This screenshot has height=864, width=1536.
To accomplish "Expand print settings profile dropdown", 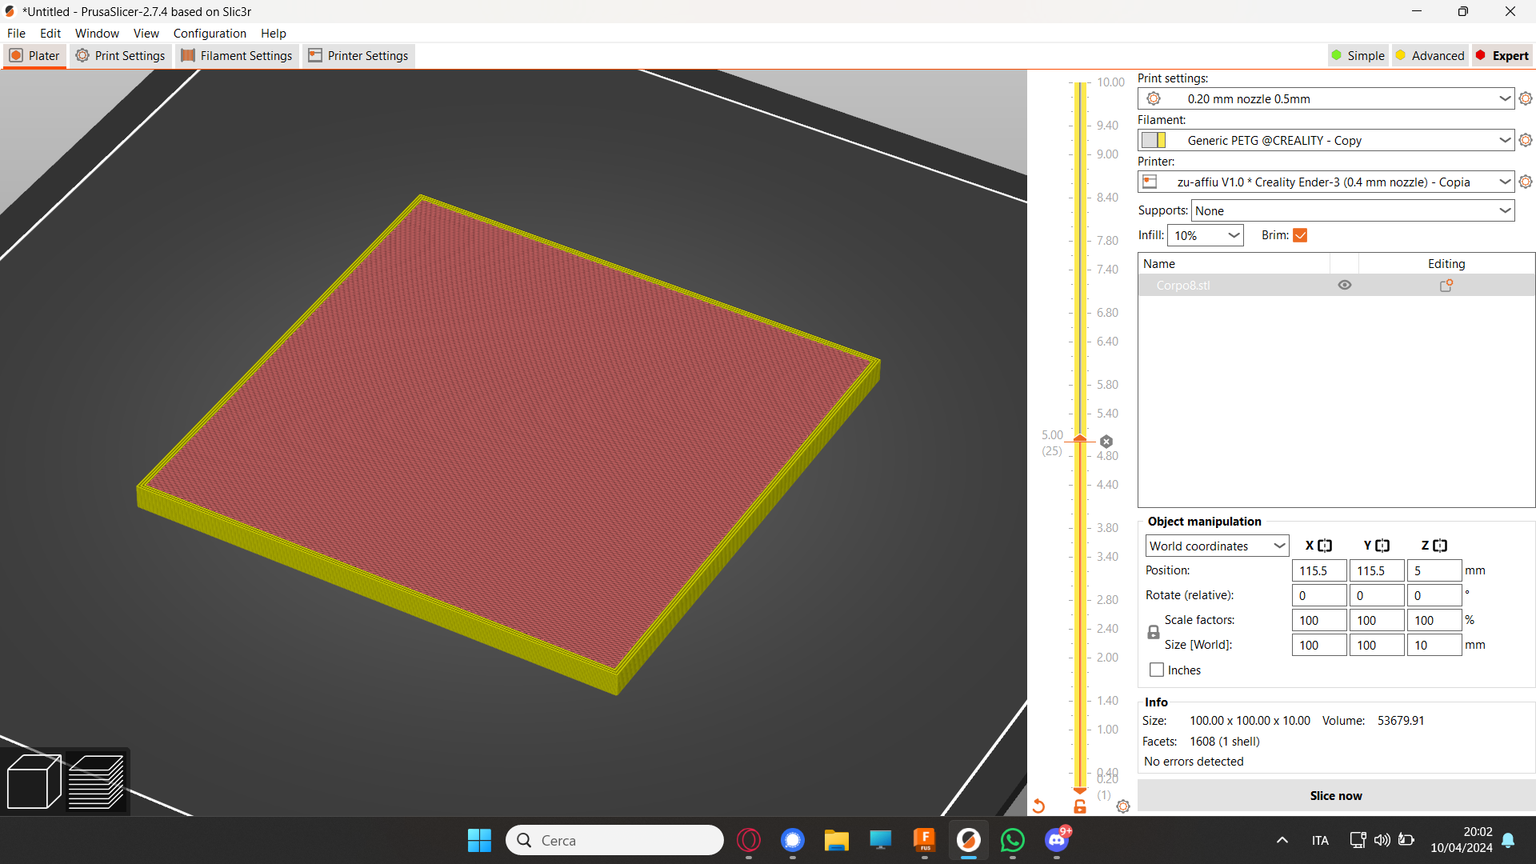I will tap(1506, 98).
